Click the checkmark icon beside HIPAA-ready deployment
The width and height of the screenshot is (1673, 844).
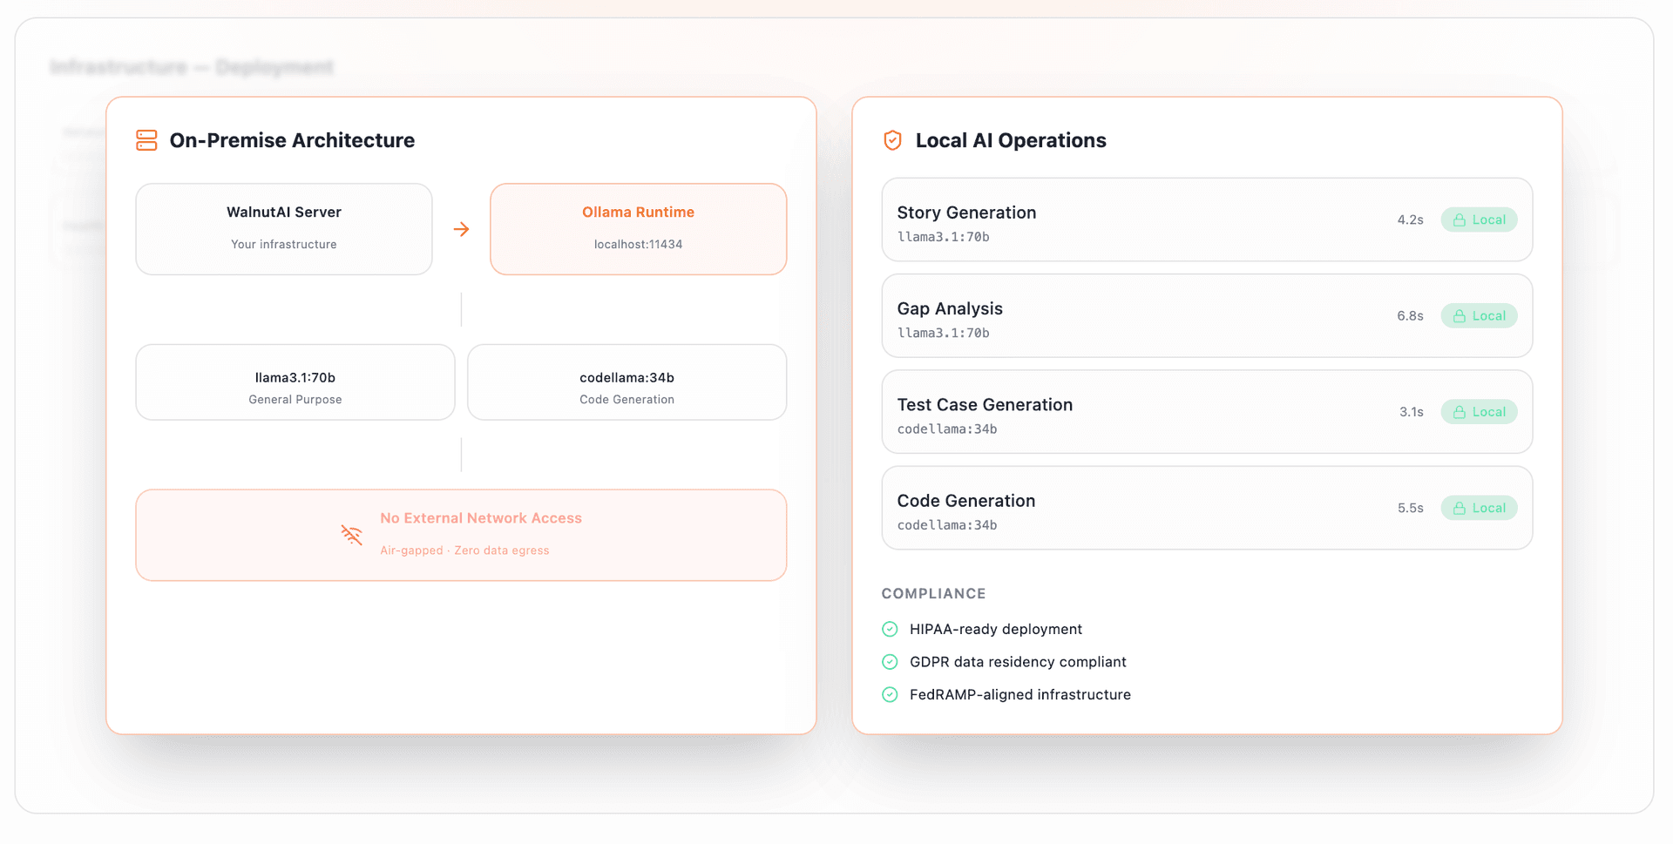(890, 629)
